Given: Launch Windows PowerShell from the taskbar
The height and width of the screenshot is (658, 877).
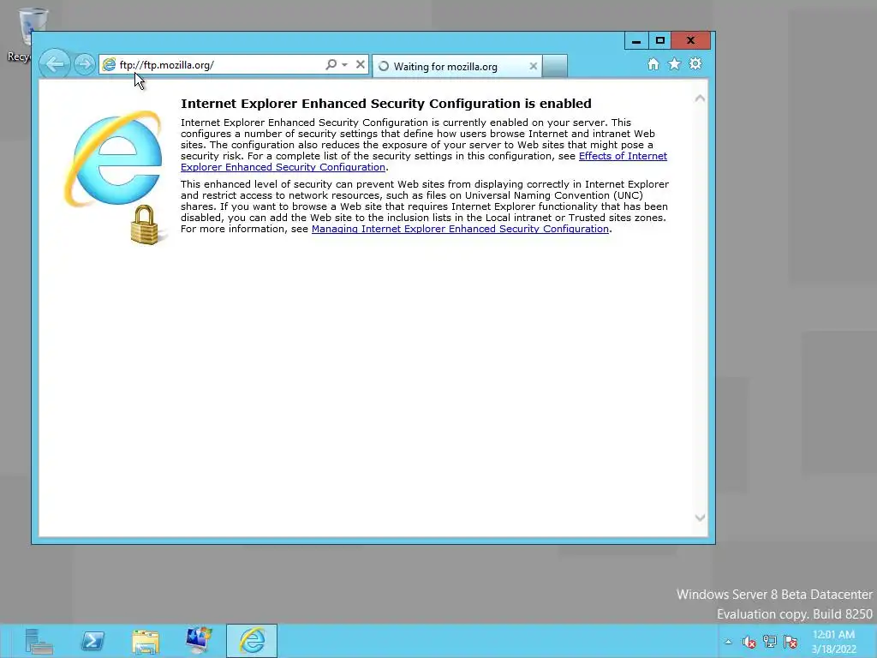Looking at the screenshot, I should [92, 641].
